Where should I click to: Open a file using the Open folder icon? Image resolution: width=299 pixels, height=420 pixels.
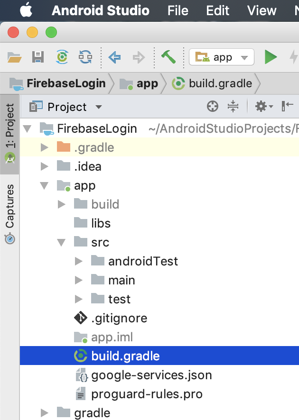(x=13, y=56)
